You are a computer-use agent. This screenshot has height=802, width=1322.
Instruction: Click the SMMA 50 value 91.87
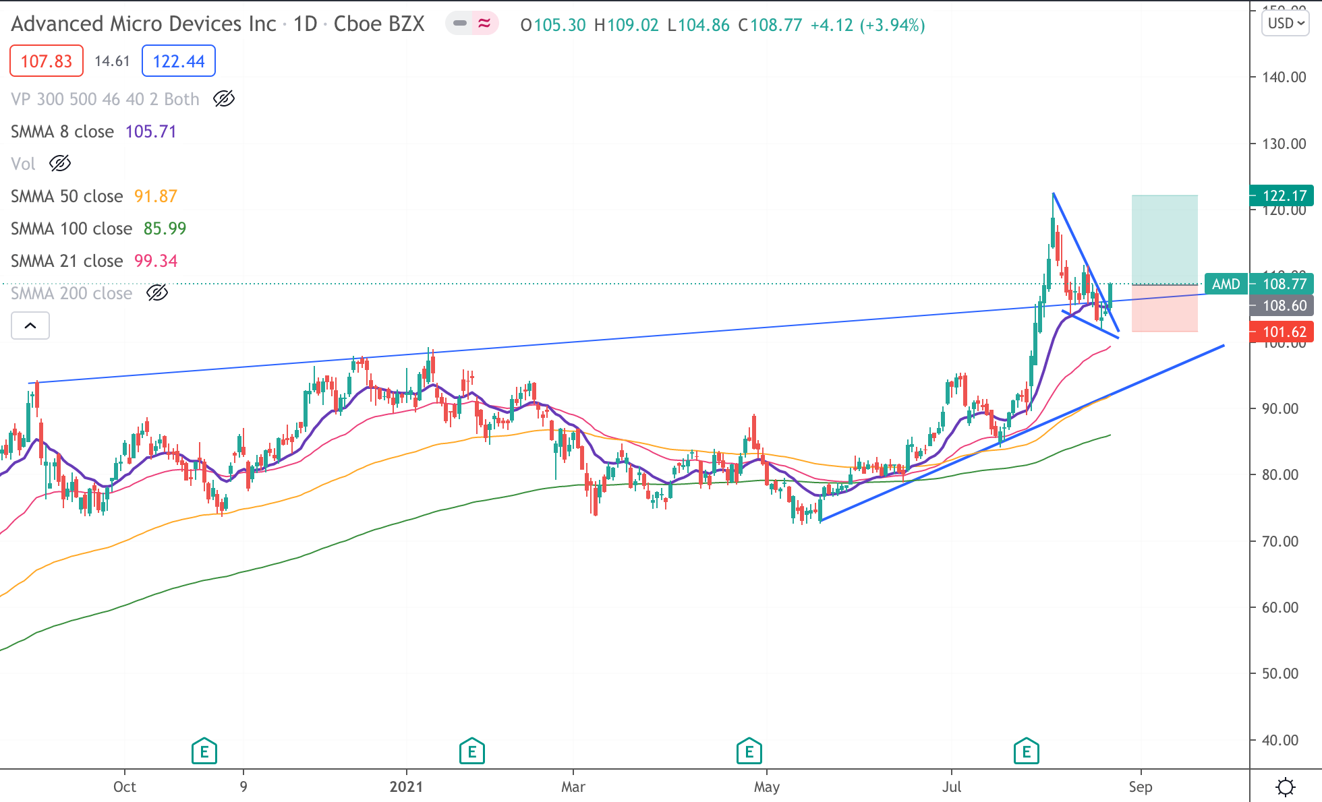[156, 196]
